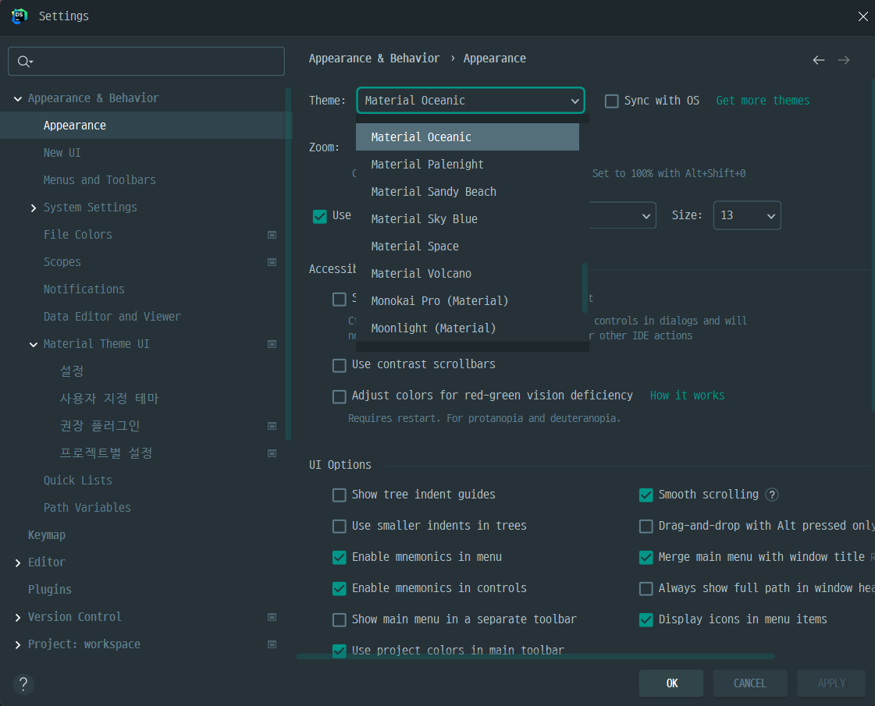Expand System Settings tree node
875x706 pixels.
(x=34, y=208)
